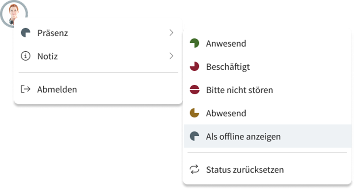Viewport: 354px width, 189px height.
Task: Click the yellow Abwesend status icon
Action: 194,113
